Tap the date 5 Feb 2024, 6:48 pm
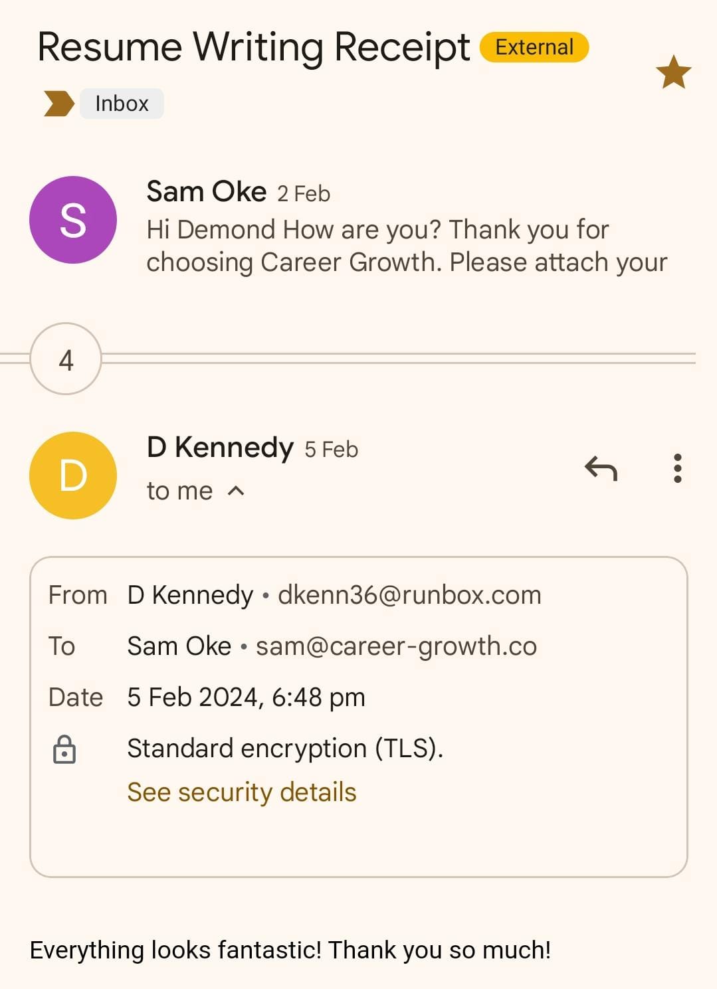Screen dimensions: 717x989 click(247, 697)
